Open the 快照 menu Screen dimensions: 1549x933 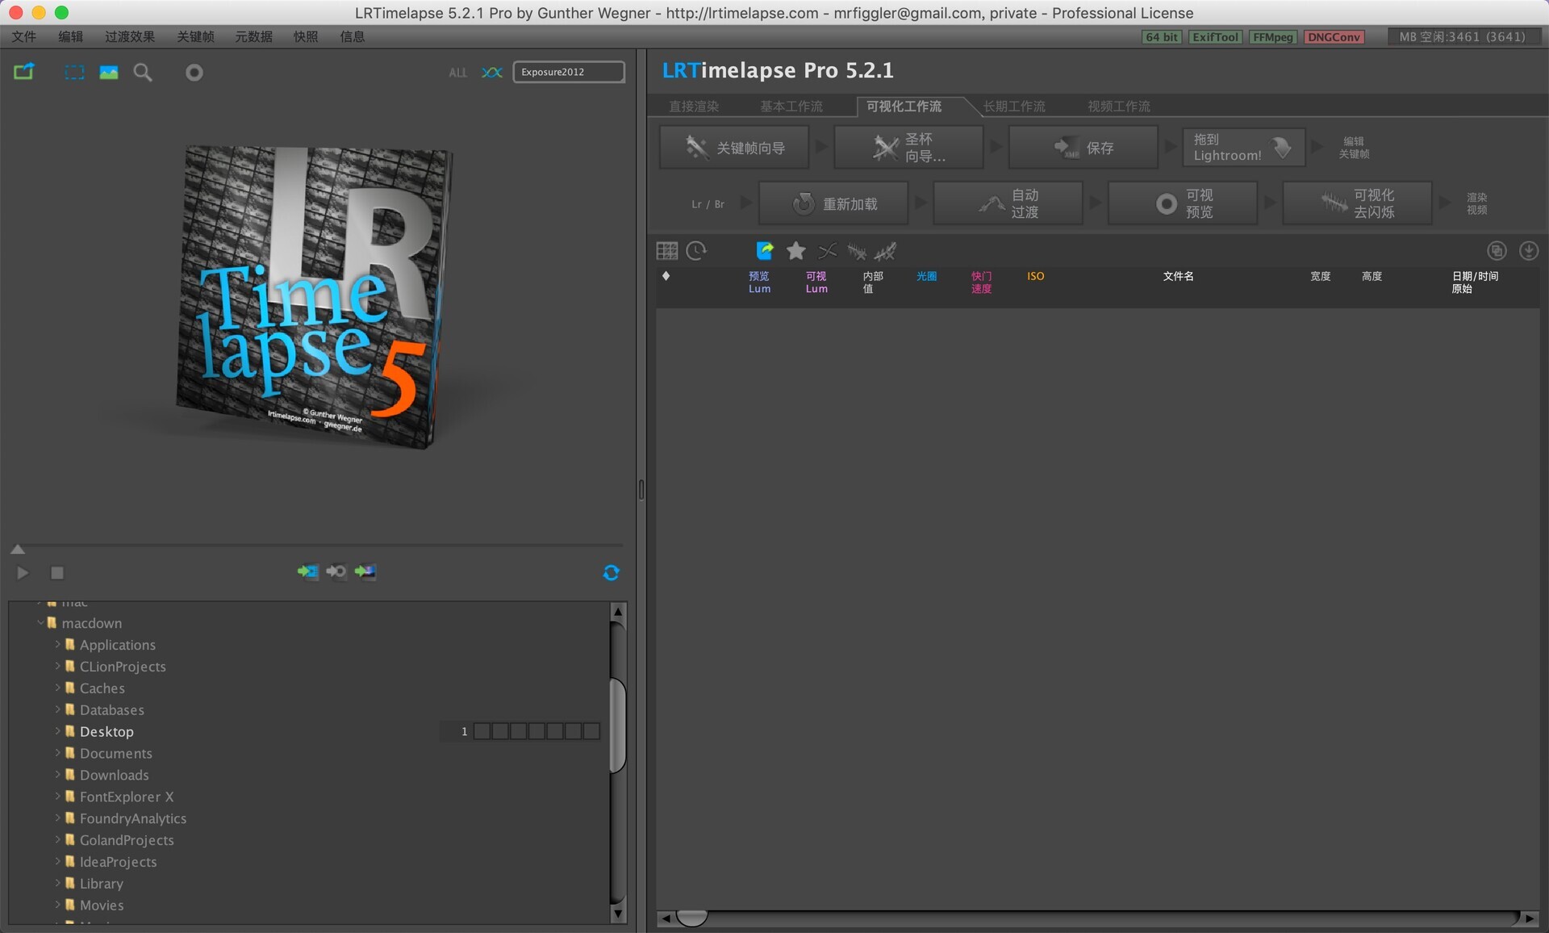(306, 37)
